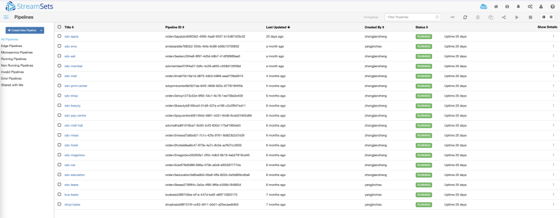Click the SCH cloud icon
This screenshot has width=560, height=218.
tap(483, 7)
